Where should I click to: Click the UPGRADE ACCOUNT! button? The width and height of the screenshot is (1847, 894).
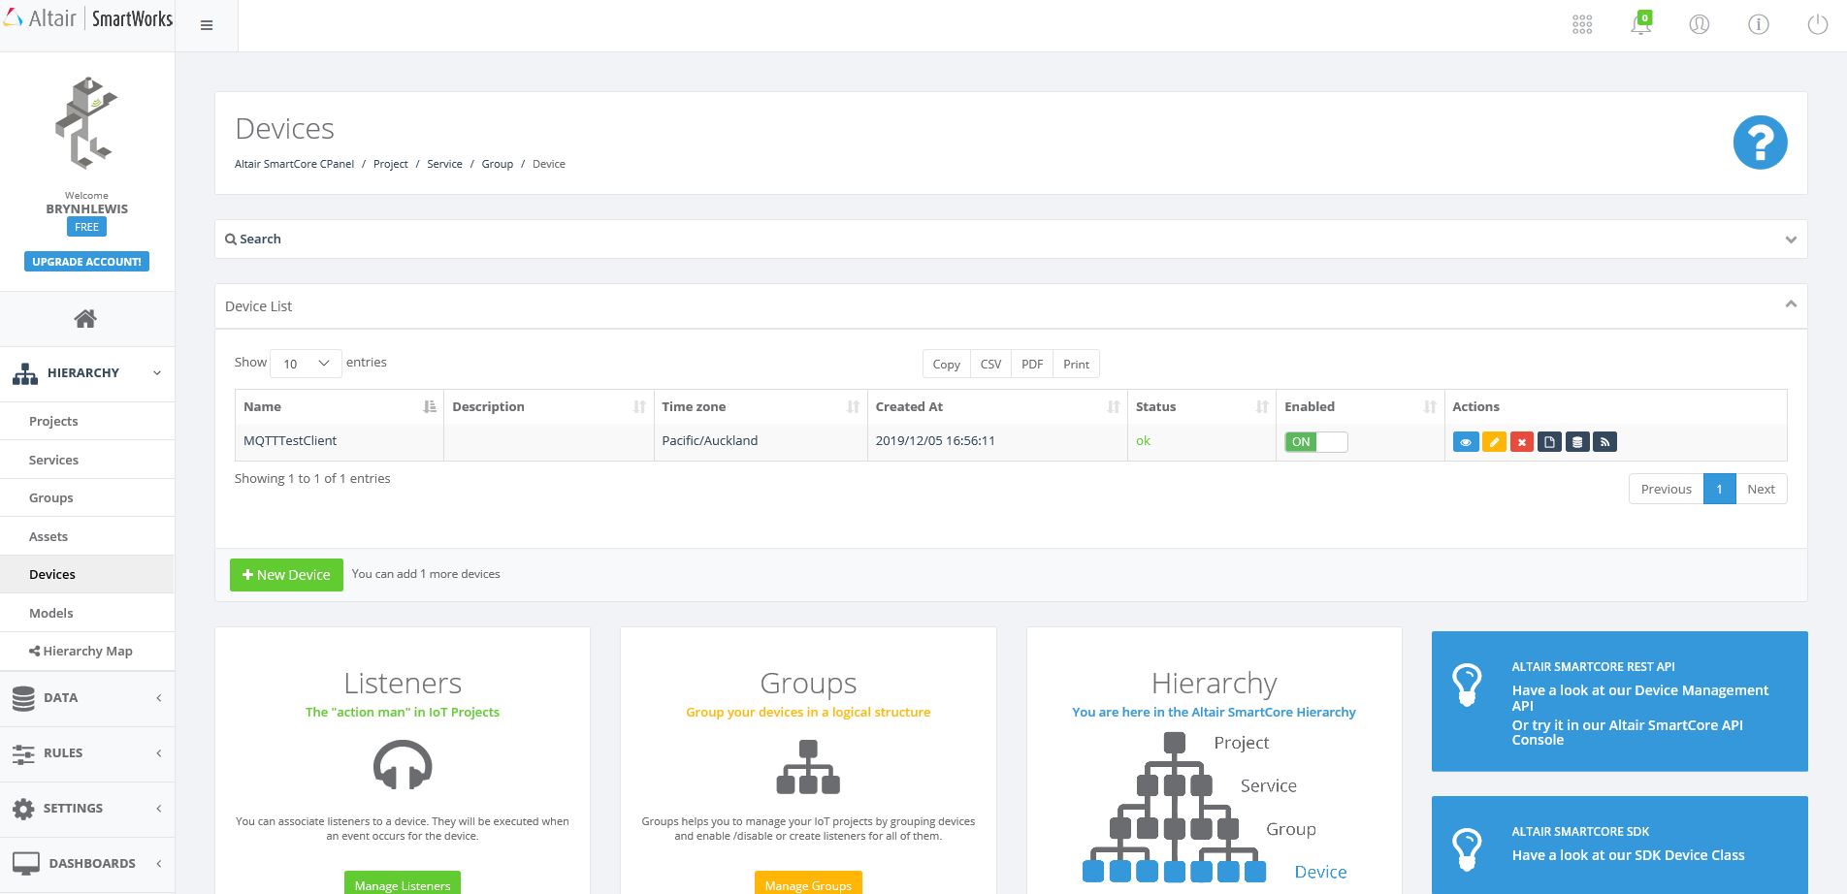(x=86, y=262)
